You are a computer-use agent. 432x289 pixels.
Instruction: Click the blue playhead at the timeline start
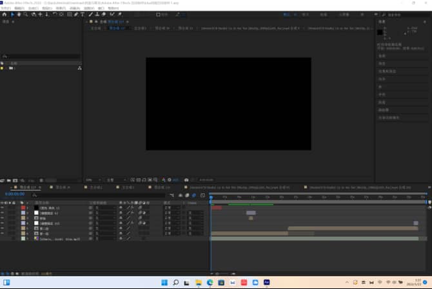tap(211, 197)
